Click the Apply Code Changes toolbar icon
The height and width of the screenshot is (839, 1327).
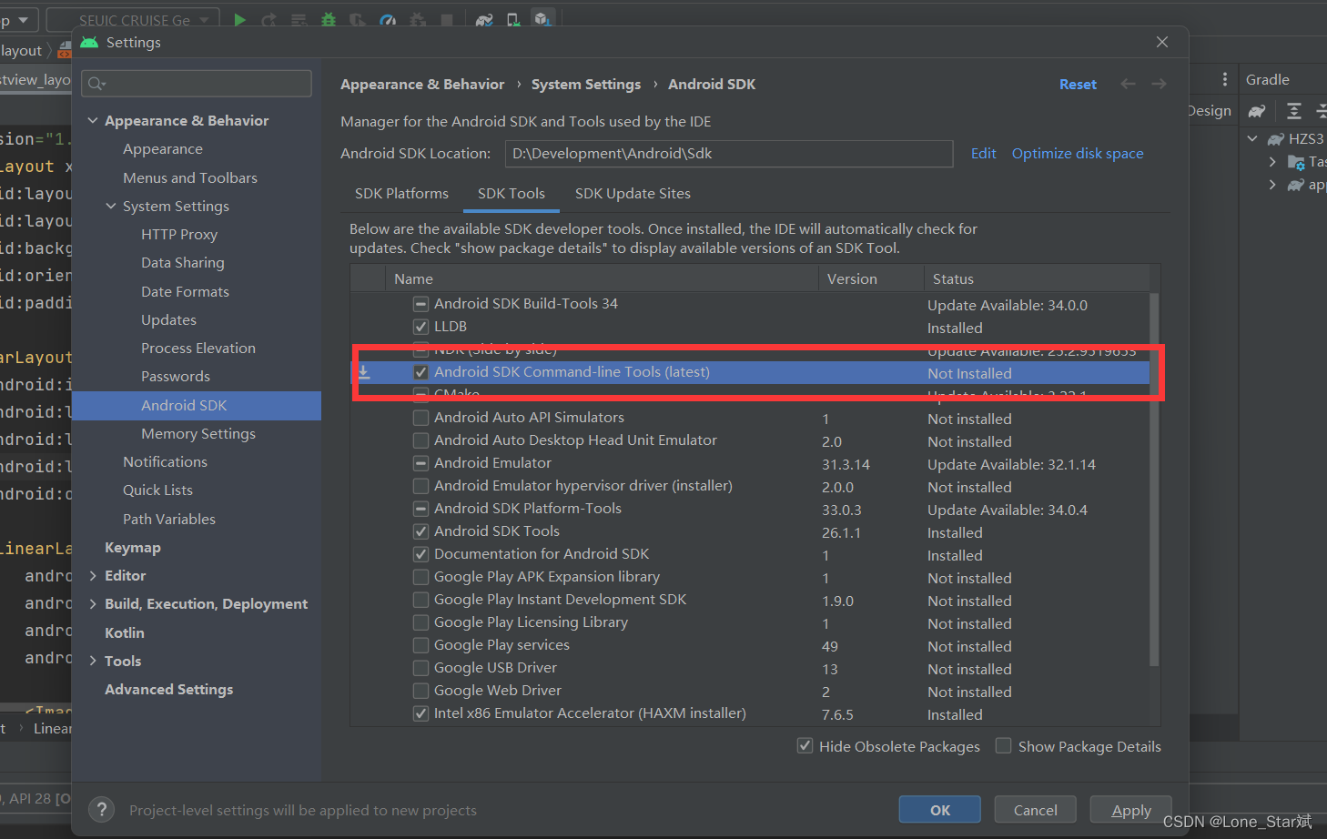(x=299, y=19)
